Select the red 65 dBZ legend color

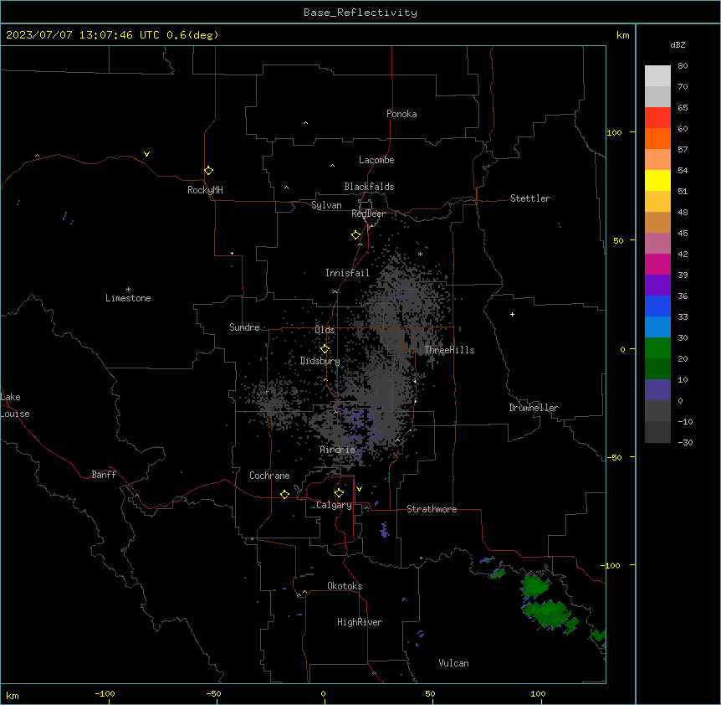pos(657,117)
